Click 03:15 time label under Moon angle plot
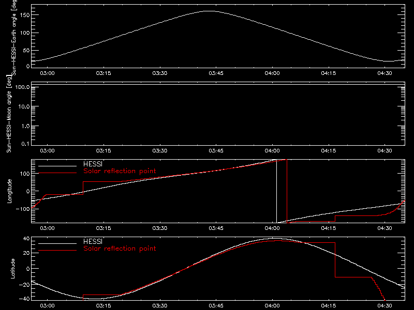This screenshot has width=414, height=310. pos(103,151)
